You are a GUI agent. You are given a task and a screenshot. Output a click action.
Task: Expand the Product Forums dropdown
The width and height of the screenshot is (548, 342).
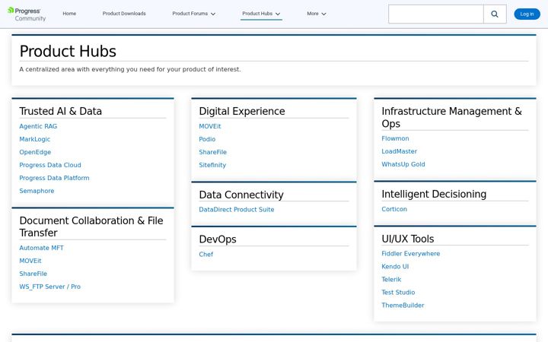[193, 14]
